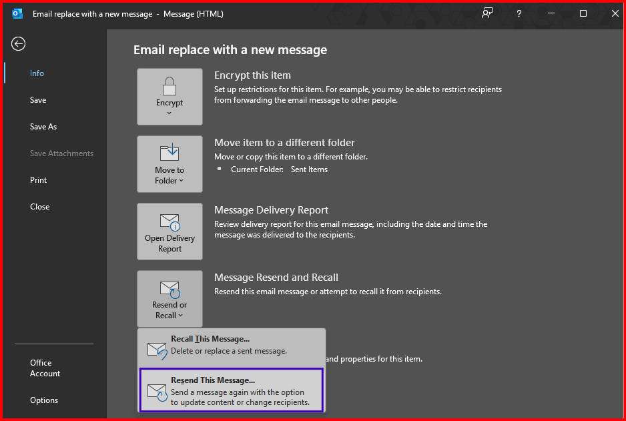Maximize the message window
The image size is (626, 421).
click(583, 13)
